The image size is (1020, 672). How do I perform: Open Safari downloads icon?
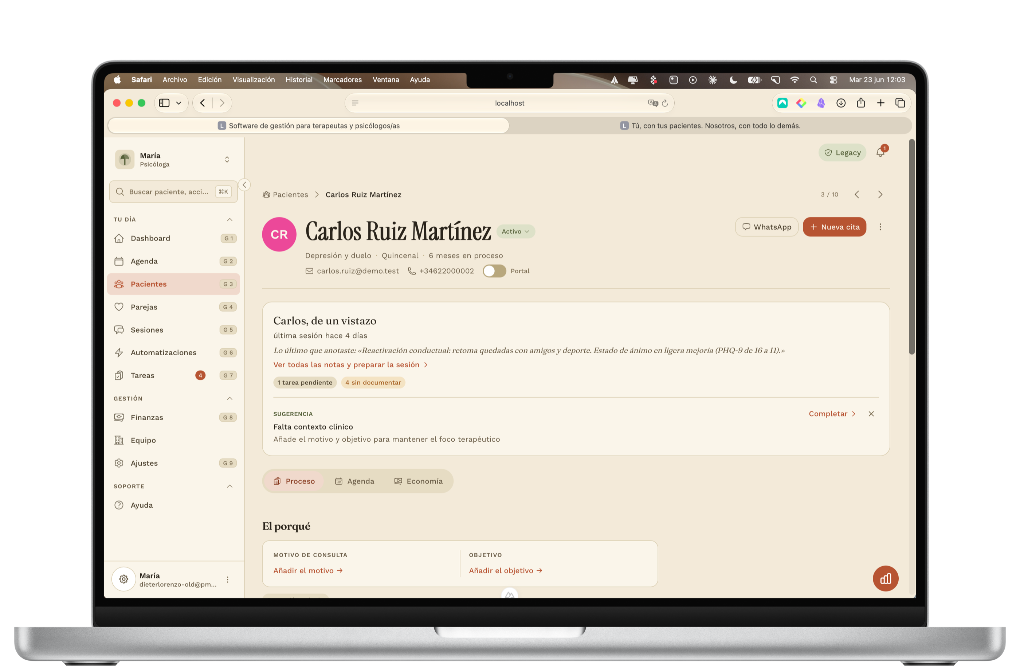[x=841, y=103]
